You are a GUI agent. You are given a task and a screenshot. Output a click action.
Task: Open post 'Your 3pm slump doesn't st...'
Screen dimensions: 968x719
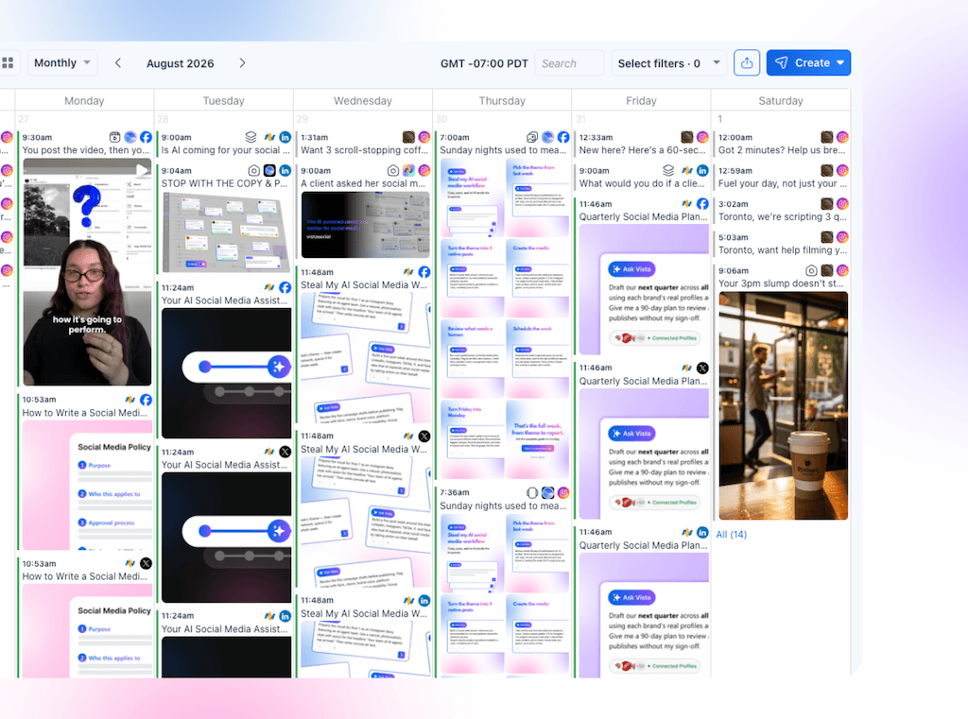click(781, 283)
